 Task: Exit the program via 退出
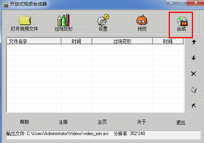181,123
